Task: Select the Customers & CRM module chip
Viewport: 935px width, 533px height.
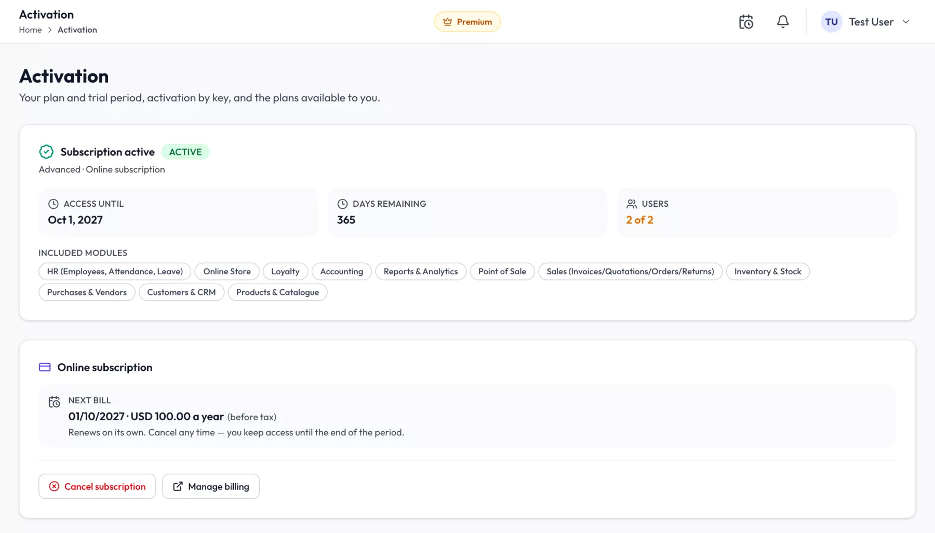Action: (181, 292)
